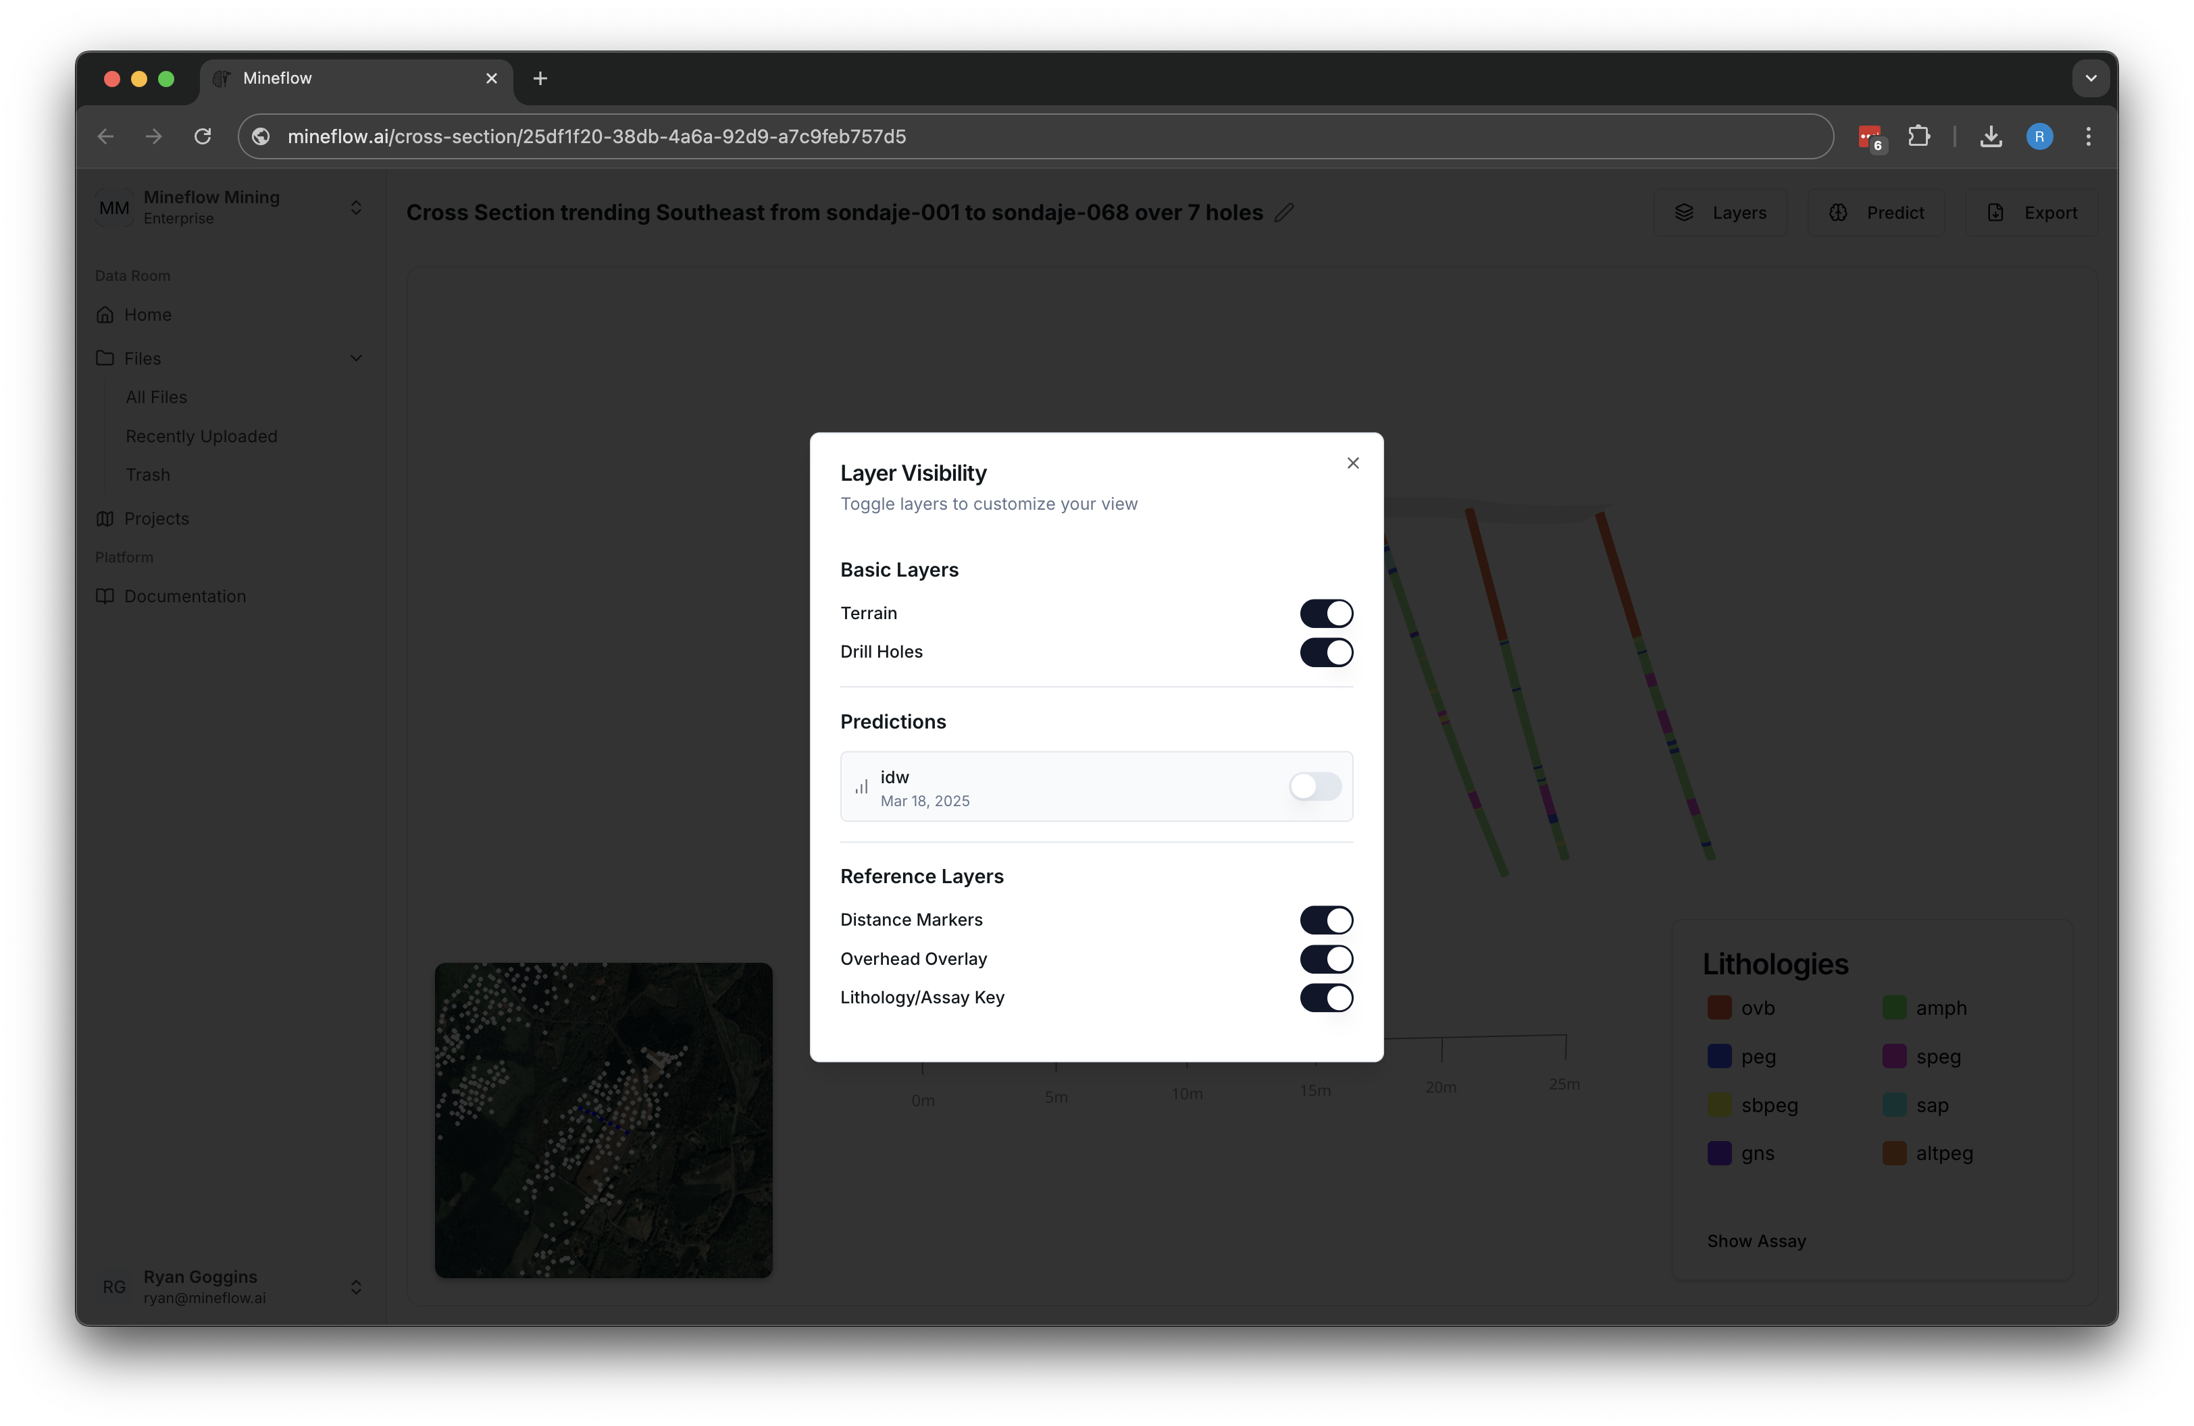Open the Layers panel icon
Screen dimensions: 2194x1426
[x=1684, y=212]
